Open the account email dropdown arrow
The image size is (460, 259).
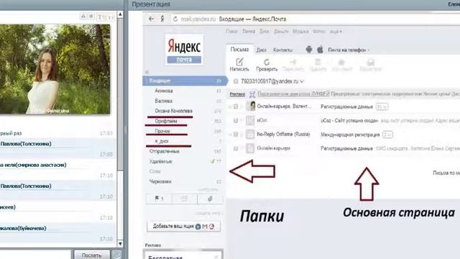coord(302,81)
